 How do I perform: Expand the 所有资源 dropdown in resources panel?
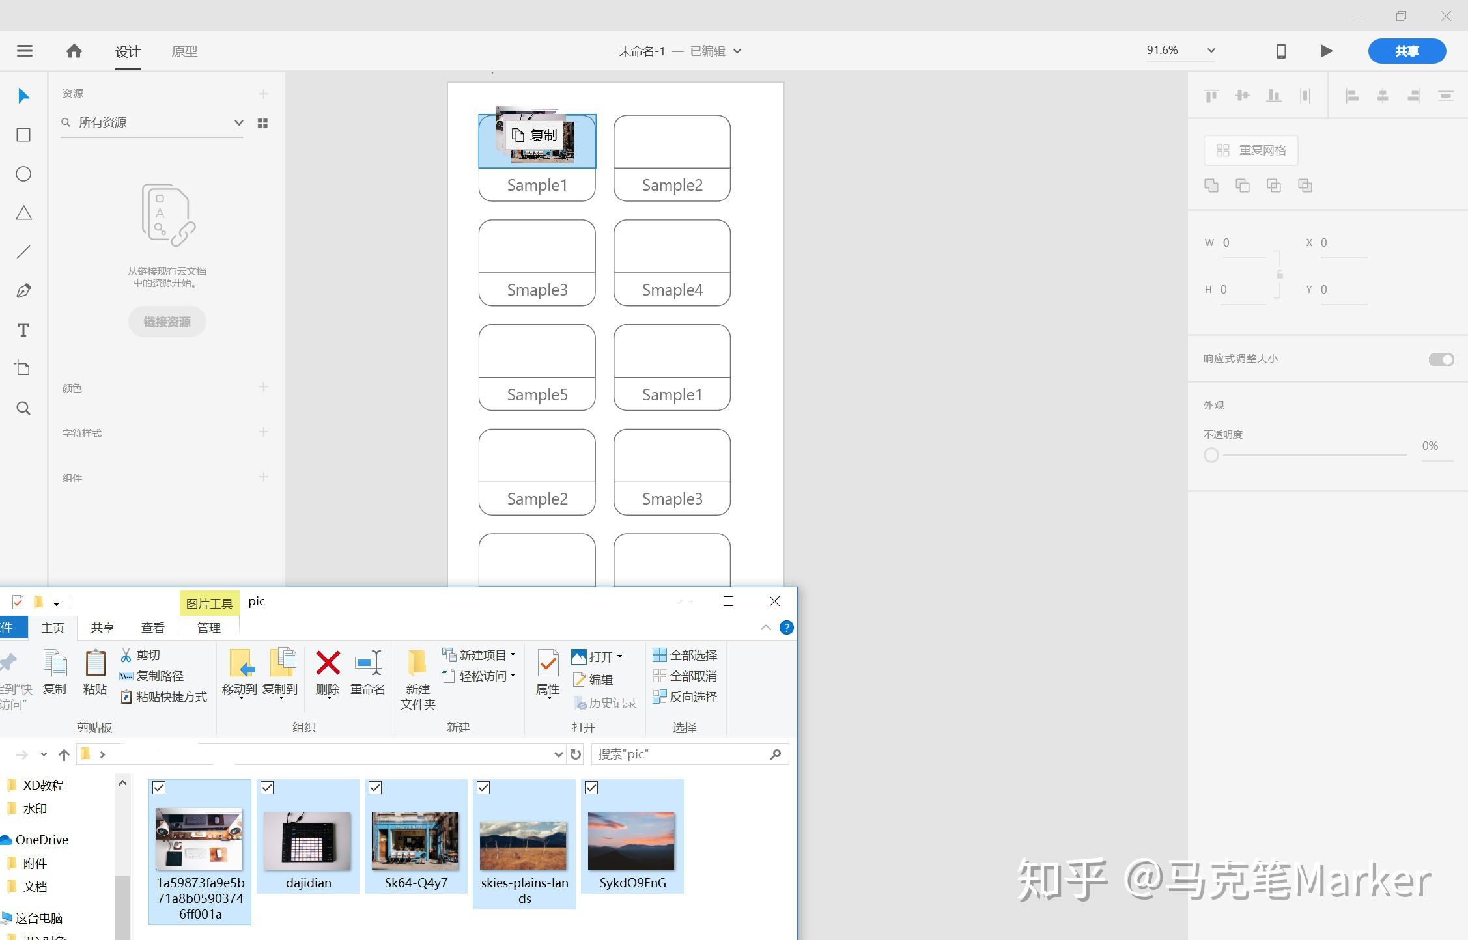coord(238,122)
